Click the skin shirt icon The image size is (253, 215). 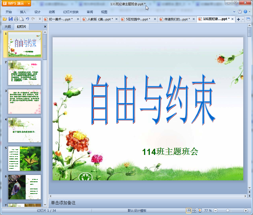240,12
